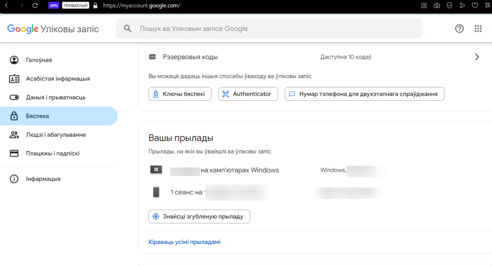Click the phone device icon
Viewport: 492px width, 266px height.
point(156,192)
